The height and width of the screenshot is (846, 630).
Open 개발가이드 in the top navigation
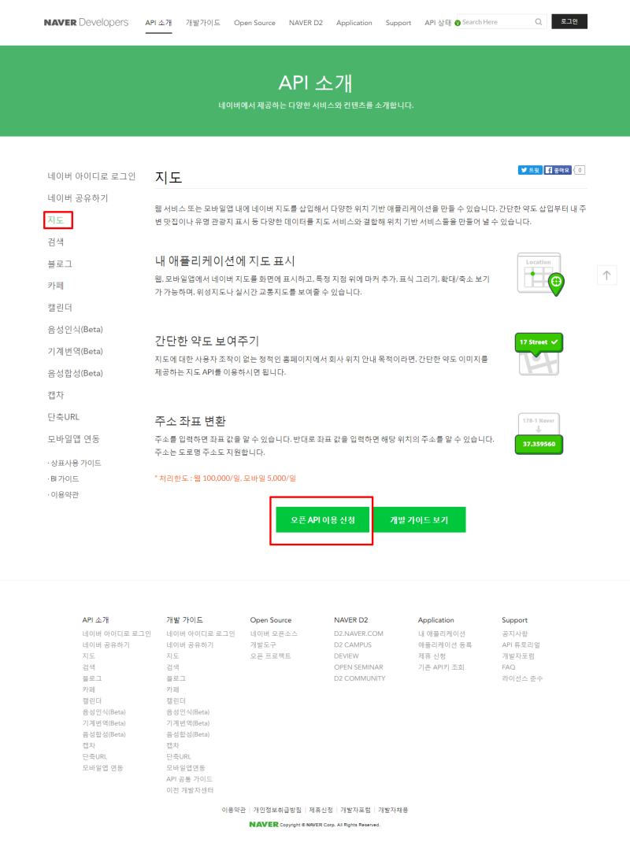click(203, 23)
